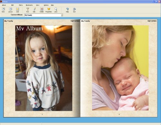Open the Photo menu
161x125 pixels.
(x=21, y=5)
